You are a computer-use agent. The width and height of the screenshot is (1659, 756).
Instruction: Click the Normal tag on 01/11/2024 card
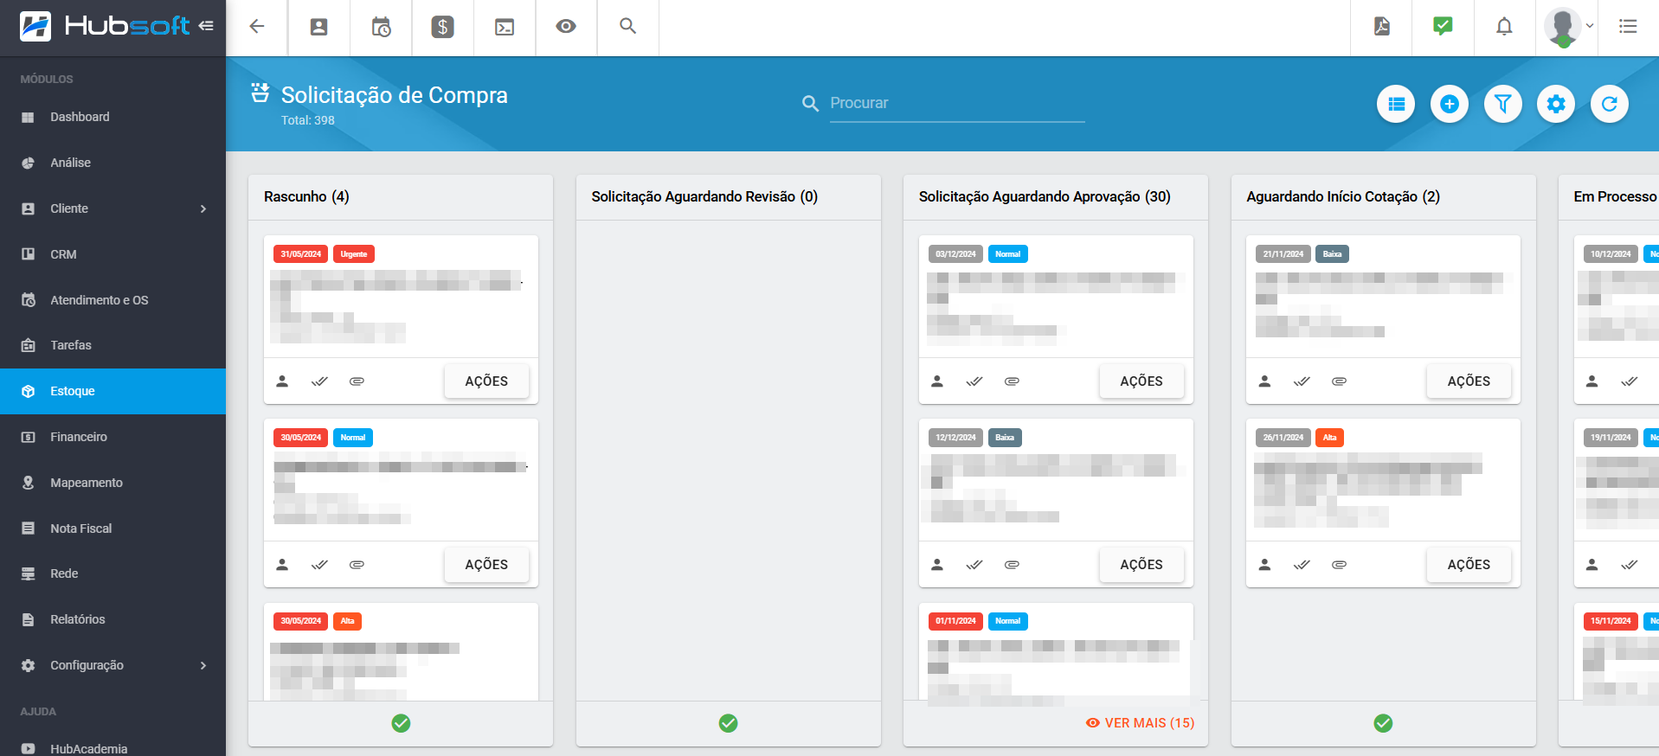pyautogui.click(x=1007, y=621)
